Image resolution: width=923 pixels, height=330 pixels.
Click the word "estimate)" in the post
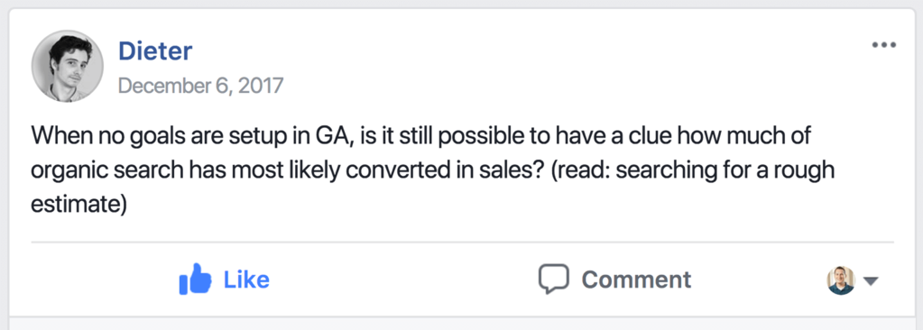coord(78,206)
